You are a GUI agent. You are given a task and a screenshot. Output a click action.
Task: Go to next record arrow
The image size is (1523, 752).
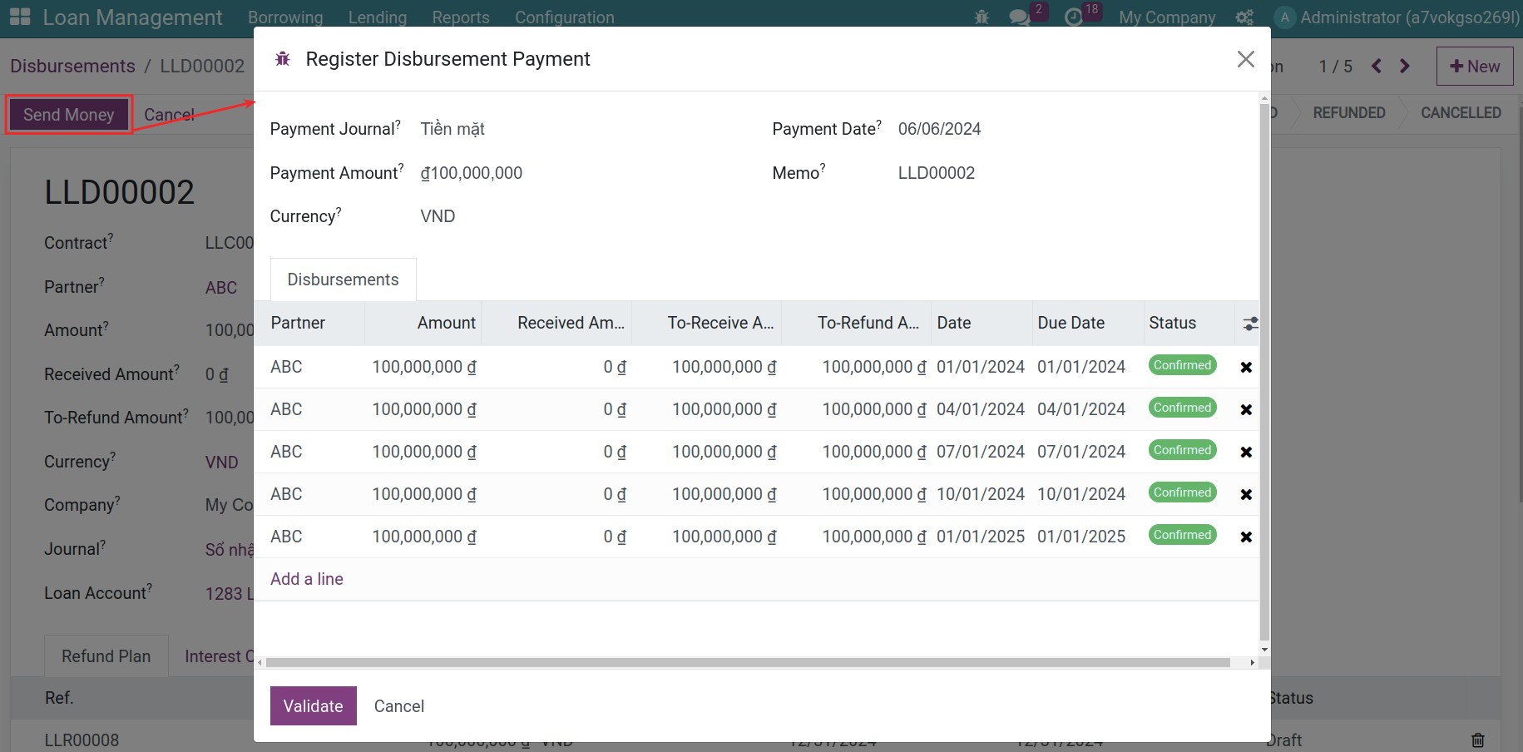click(1405, 66)
